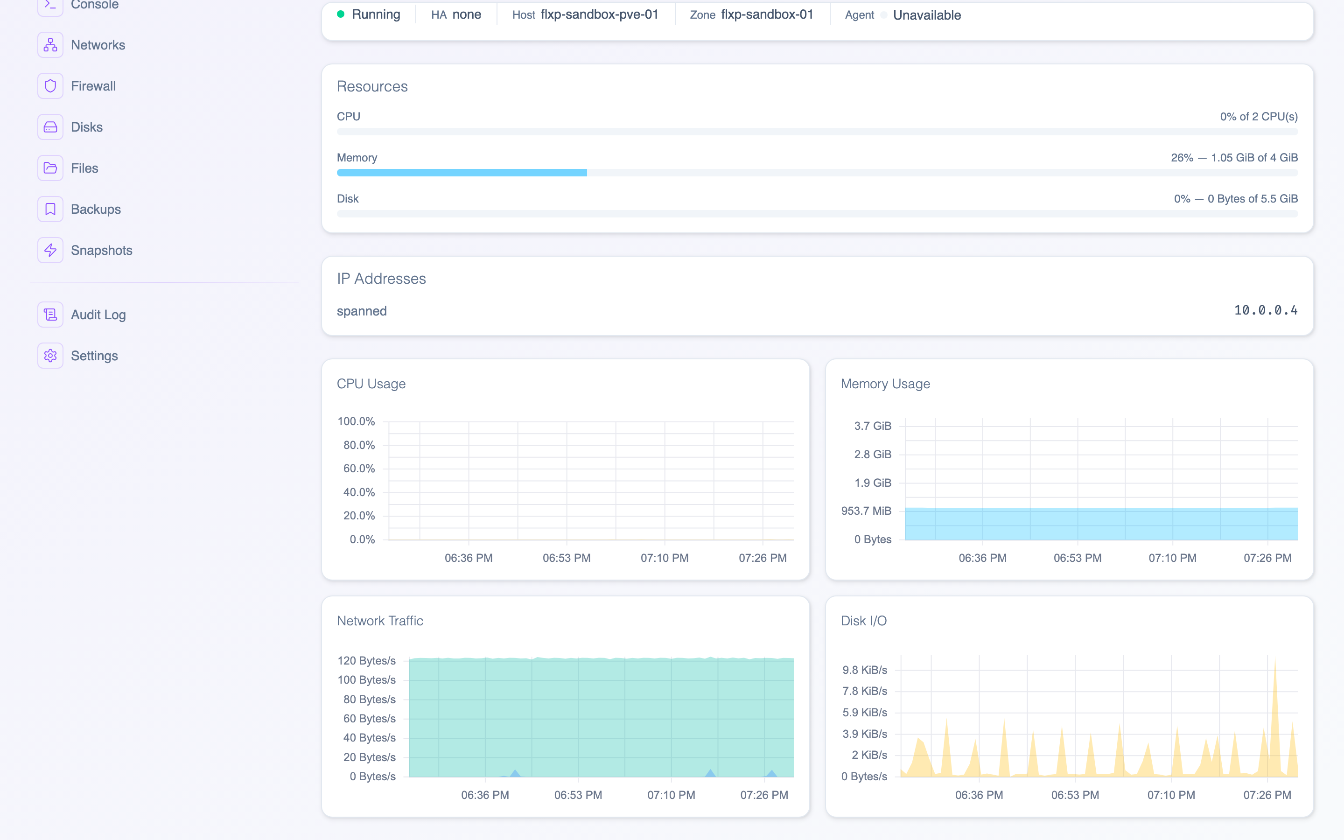This screenshot has width=1344, height=840.
Task: Click 9.8 KiB/s label on Disk chart
Action: (865, 671)
